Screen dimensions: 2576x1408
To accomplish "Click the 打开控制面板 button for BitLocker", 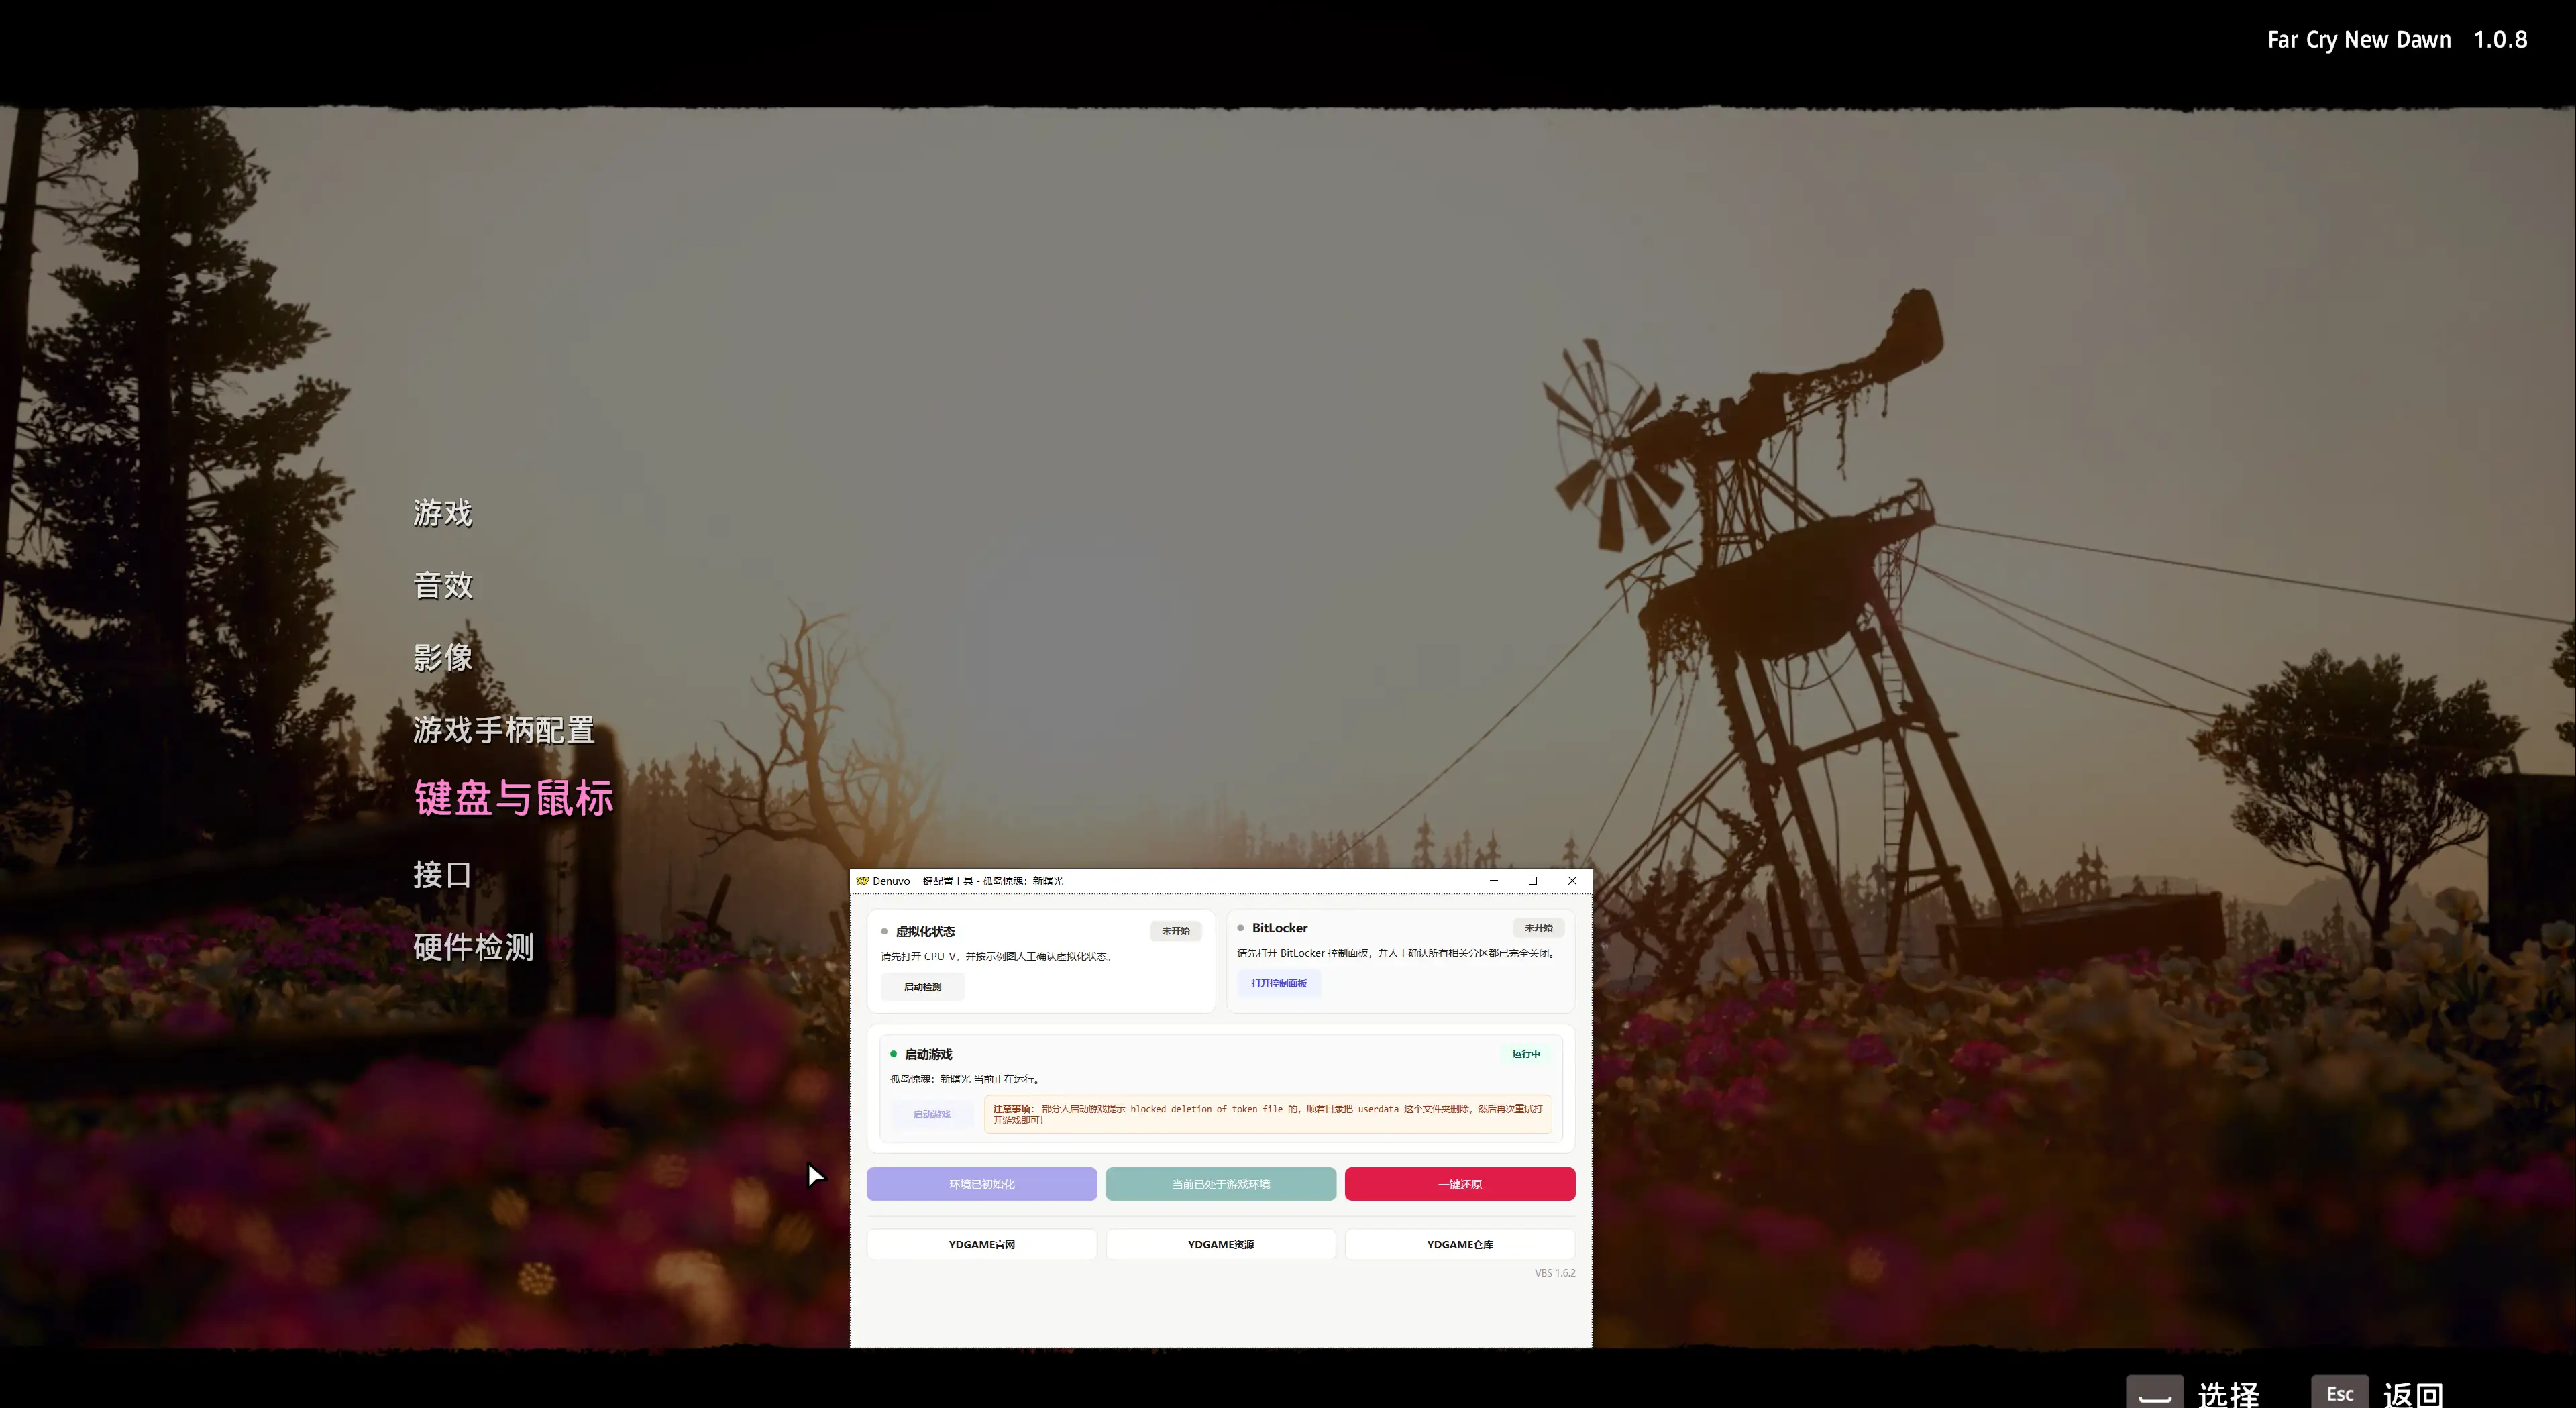I will tap(1279, 983).
